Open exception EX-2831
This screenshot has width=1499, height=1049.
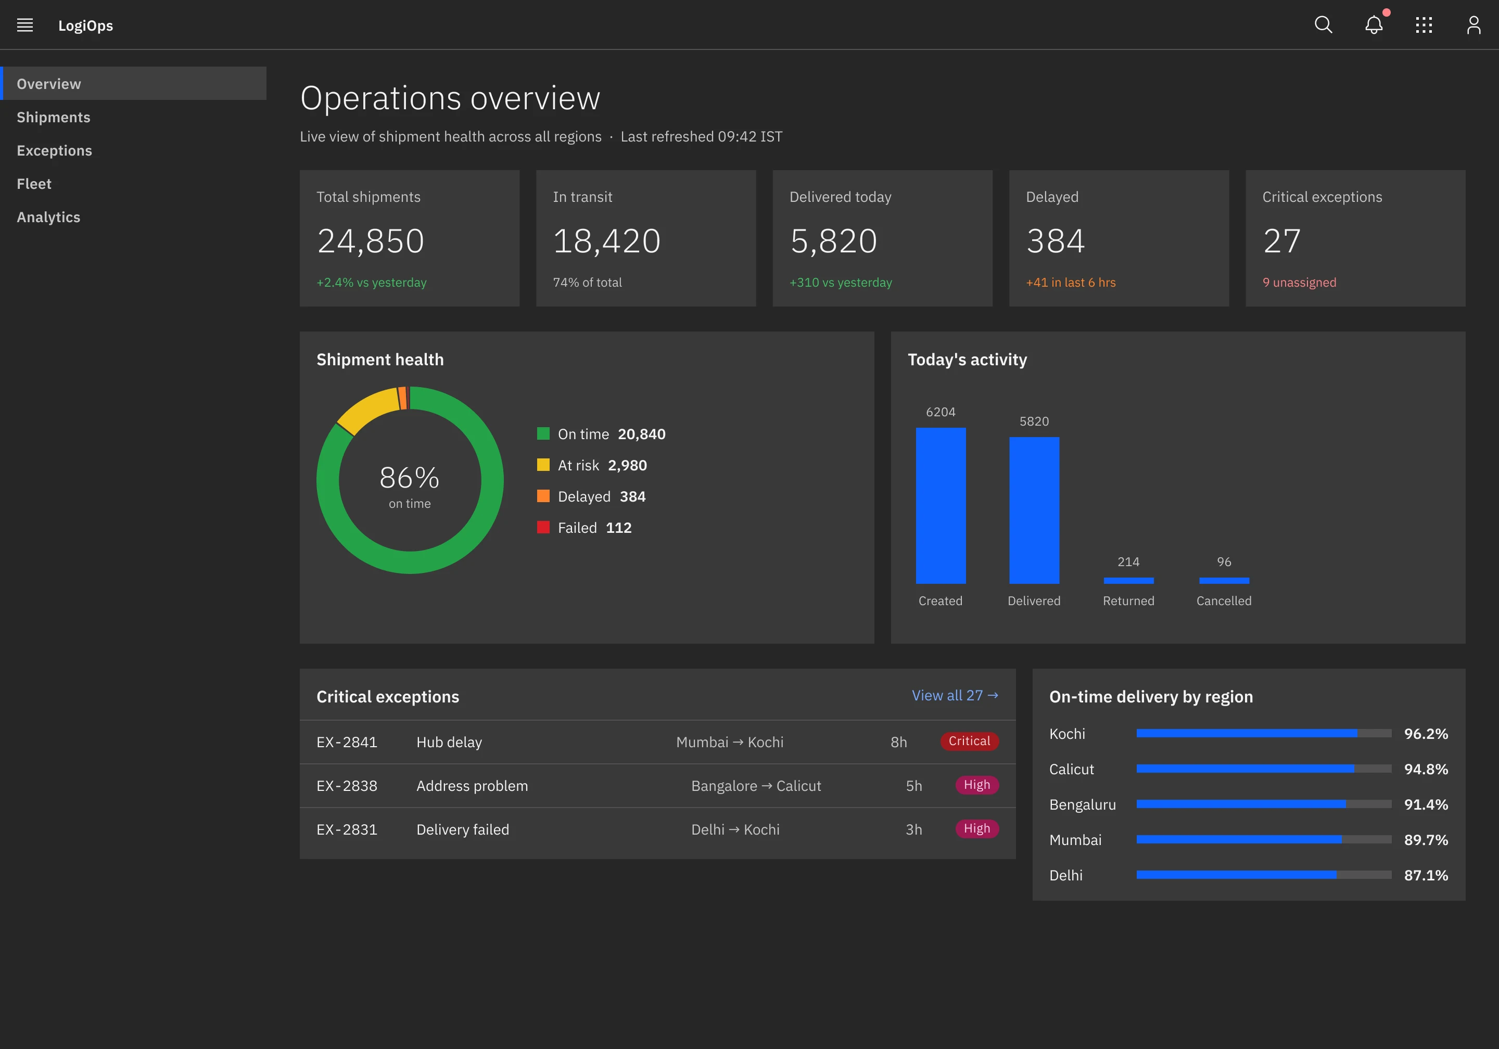[657, 829]
